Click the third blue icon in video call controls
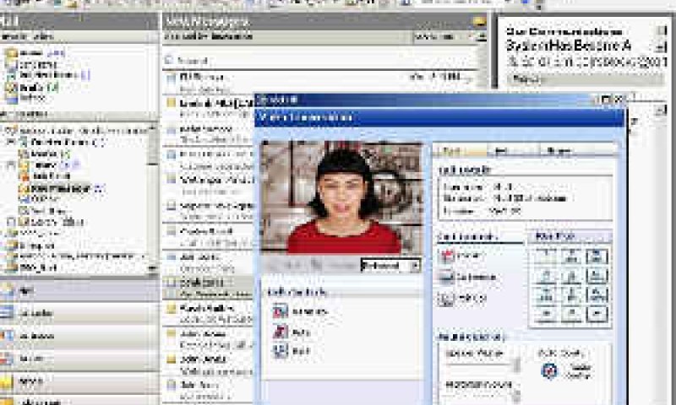 pos(281,351)
